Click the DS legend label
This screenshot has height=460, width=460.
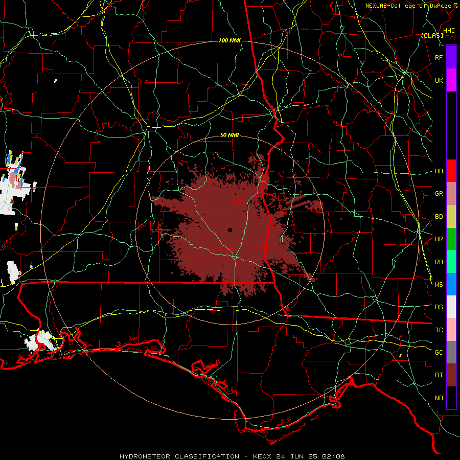tap(439, 307)
